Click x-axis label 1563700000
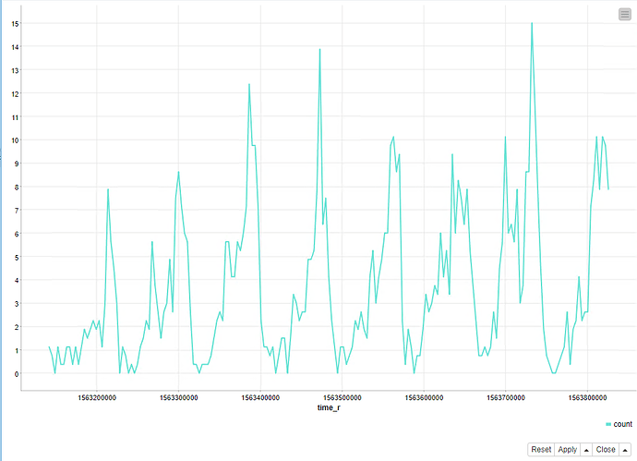This screenshot has height=461, width=637. click(x=506, y=397)
